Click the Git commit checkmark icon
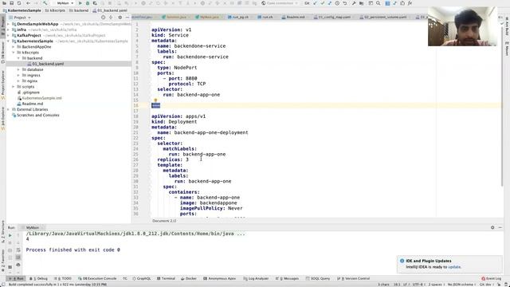This screenshot has height=287, width=510. [322, 3]
